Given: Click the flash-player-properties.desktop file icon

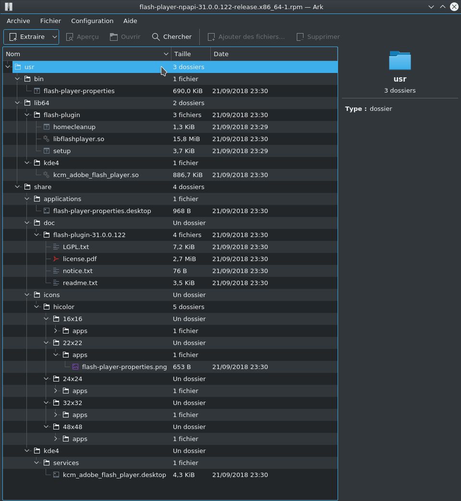Looking at the screenshot, I should point(47,211).
